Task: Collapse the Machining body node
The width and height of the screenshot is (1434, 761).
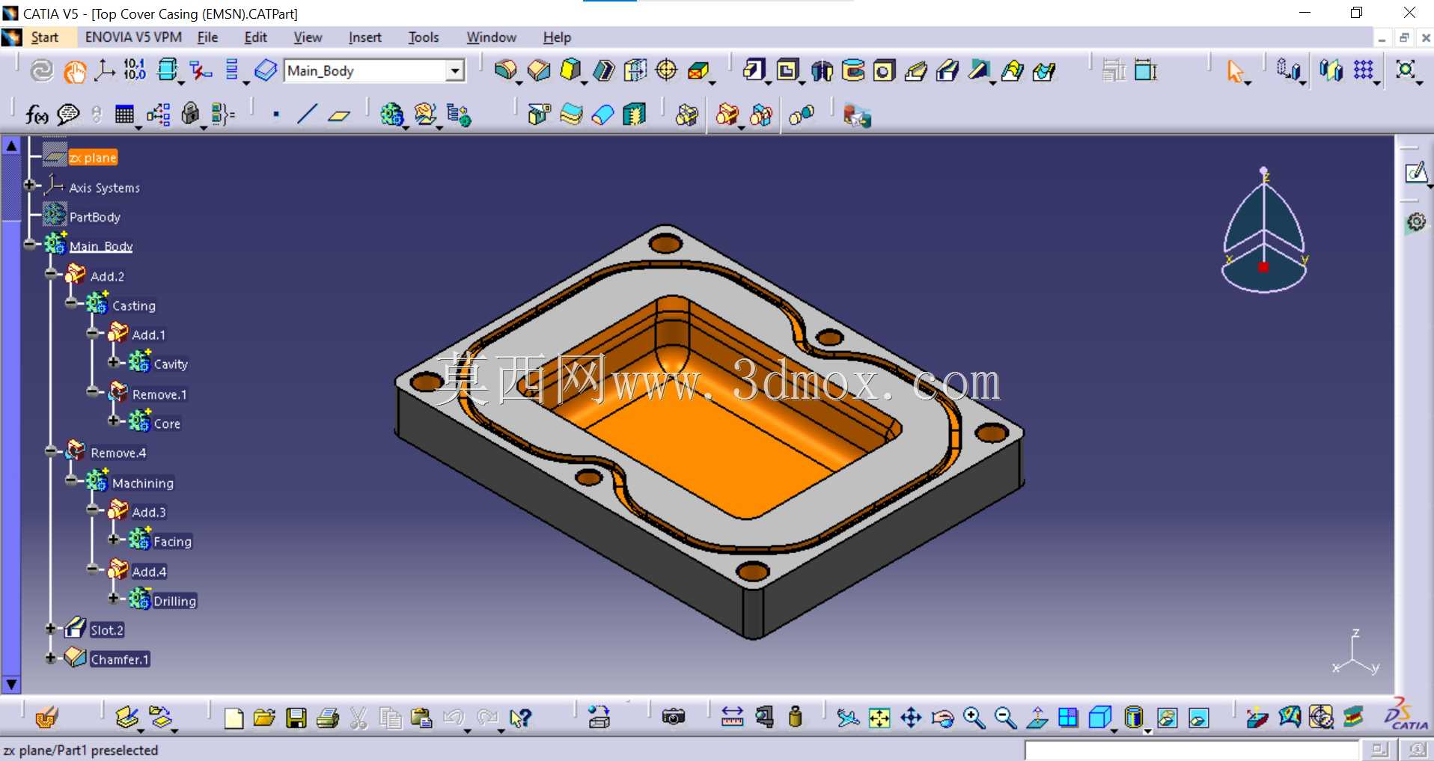Action: coord(72,481)
